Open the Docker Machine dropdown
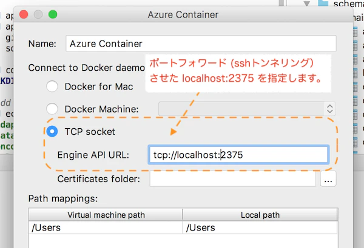364x248 pixels. tap(247, 109)
